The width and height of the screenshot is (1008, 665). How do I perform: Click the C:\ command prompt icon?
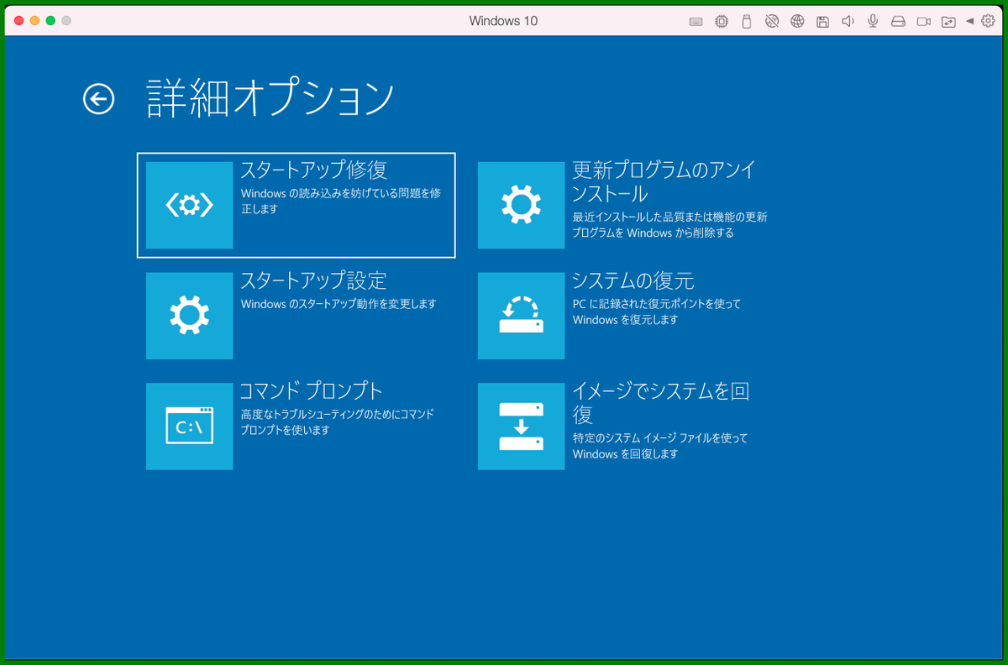[x=190, y=427]
